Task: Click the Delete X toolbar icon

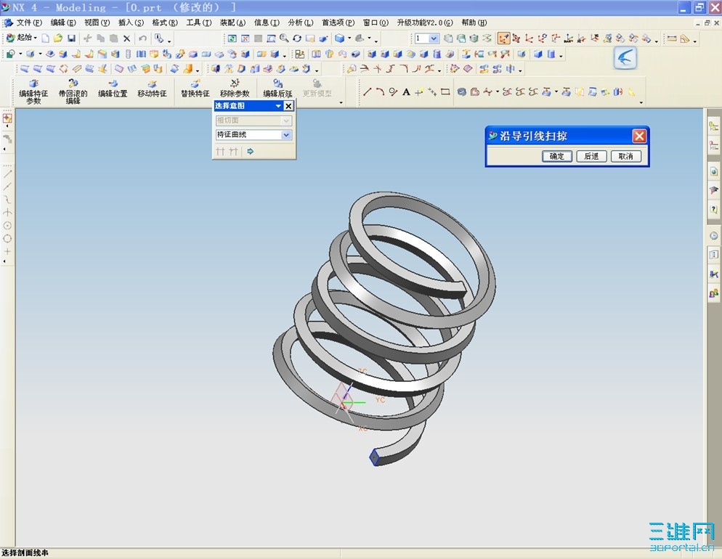Action: click(x=126, y=38)
